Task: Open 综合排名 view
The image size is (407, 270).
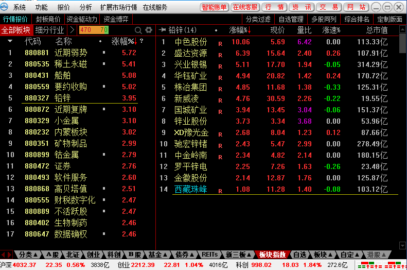Action: pyautogui.click(x=357, y=19)
